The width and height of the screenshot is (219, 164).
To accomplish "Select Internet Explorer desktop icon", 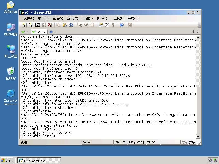I will coord(11,98).
